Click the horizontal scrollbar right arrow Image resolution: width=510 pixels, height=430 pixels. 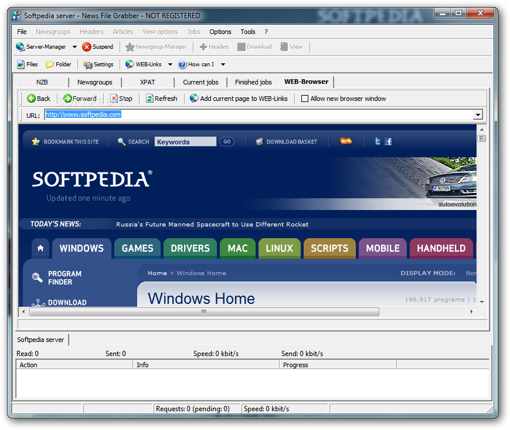click(x=472, y=312)
